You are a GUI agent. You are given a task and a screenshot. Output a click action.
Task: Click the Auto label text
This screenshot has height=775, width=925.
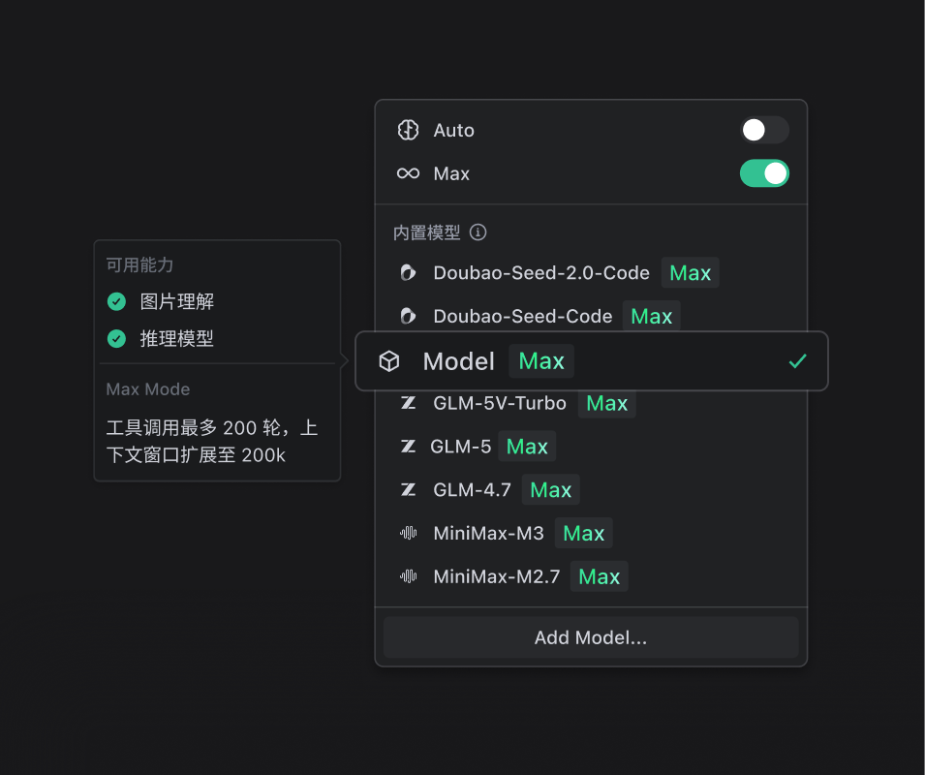point(453,130)
